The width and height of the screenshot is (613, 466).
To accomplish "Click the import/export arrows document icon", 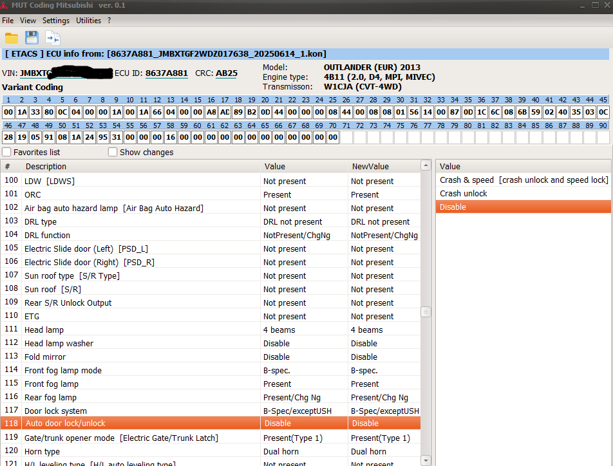I will 53,38.
